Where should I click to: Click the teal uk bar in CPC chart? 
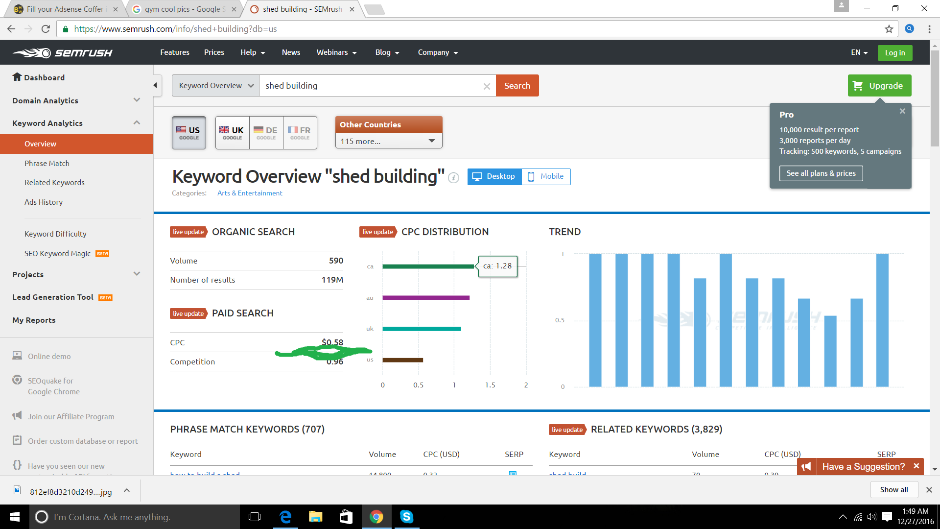pyautogui.click(x=422, y=329)
